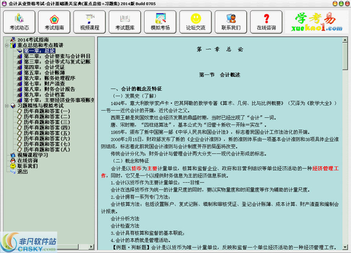
Task: Open 在线咨询 online consultation toolbar button
Action: [x=266, y=22]
